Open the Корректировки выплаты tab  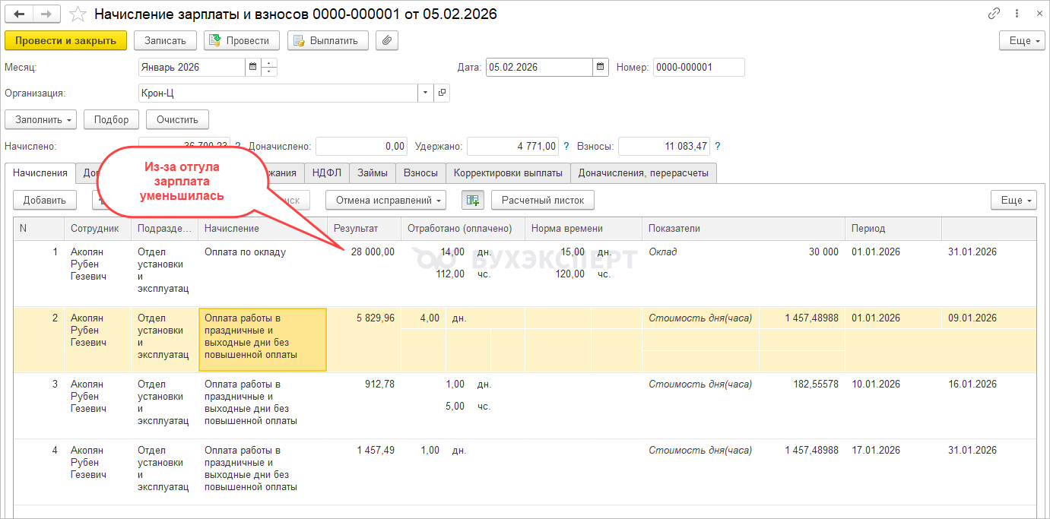508,172
